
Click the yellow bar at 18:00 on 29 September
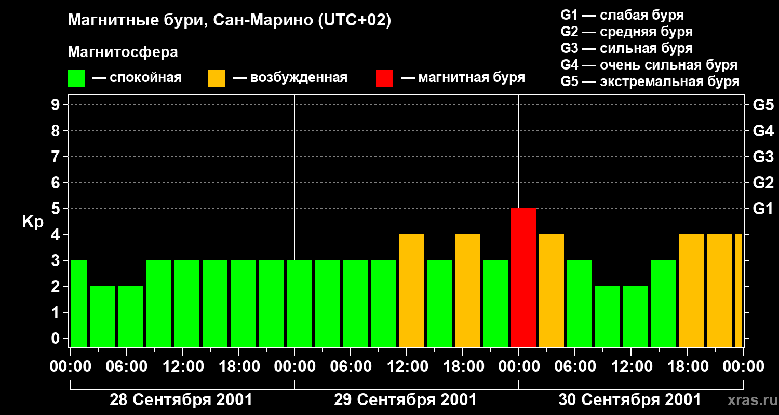click(467, 290)
